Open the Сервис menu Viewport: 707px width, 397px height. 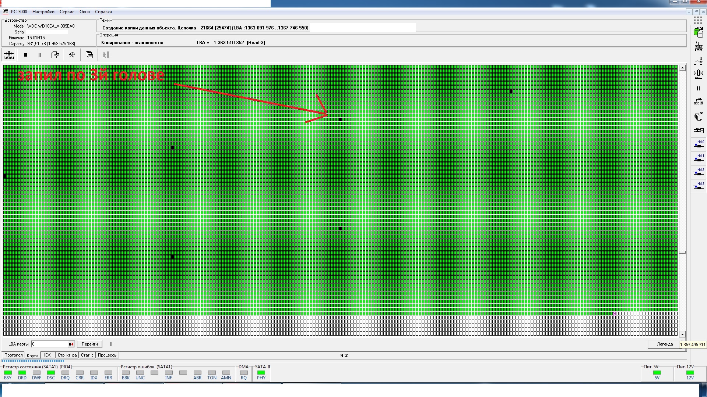[x=67, y=12]
